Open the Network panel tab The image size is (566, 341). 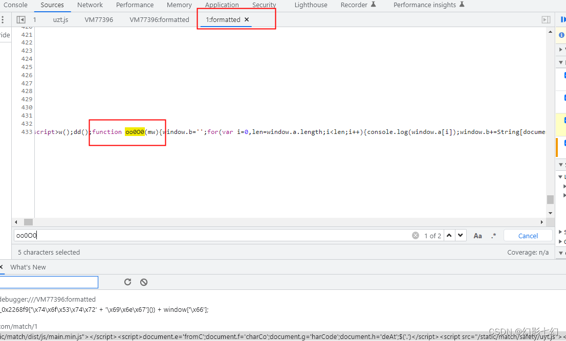pos(90,5)
